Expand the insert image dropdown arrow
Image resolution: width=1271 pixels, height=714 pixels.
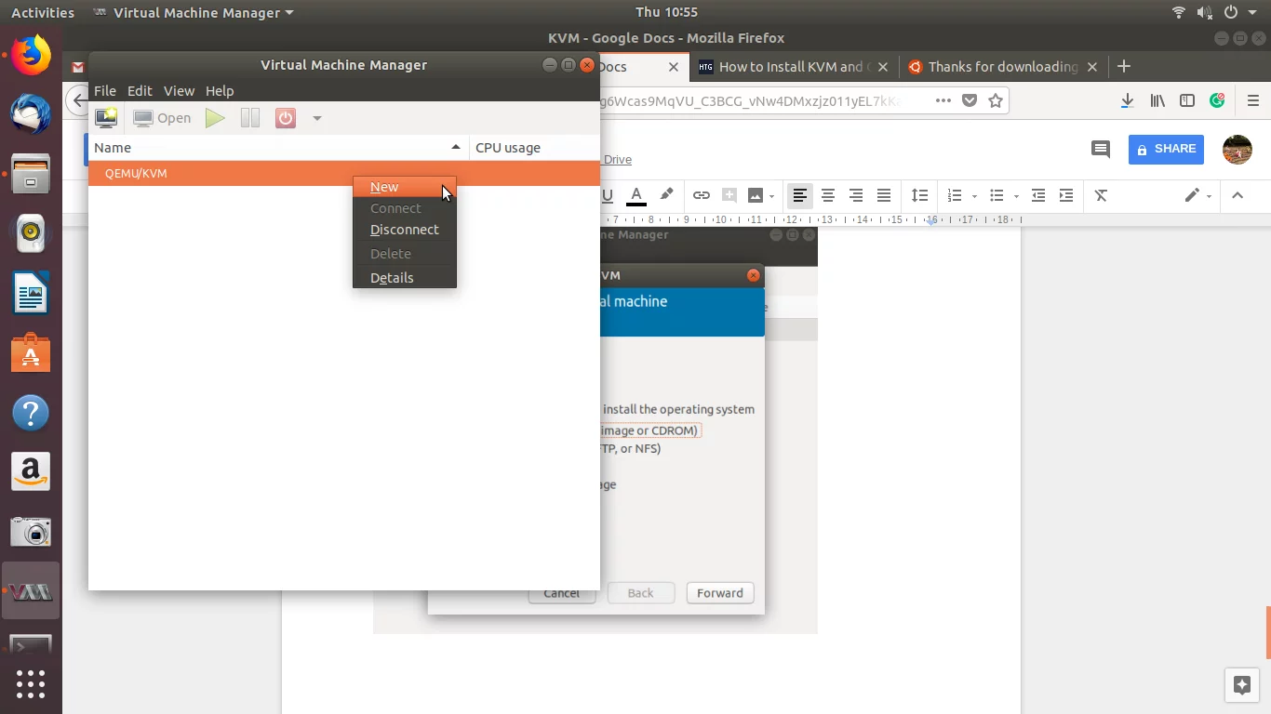pyautogui.click(x=773, y=196)
